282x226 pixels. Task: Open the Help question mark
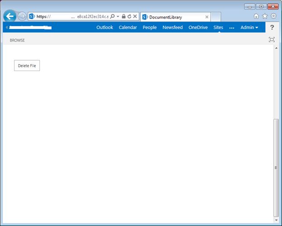(272, 27)
